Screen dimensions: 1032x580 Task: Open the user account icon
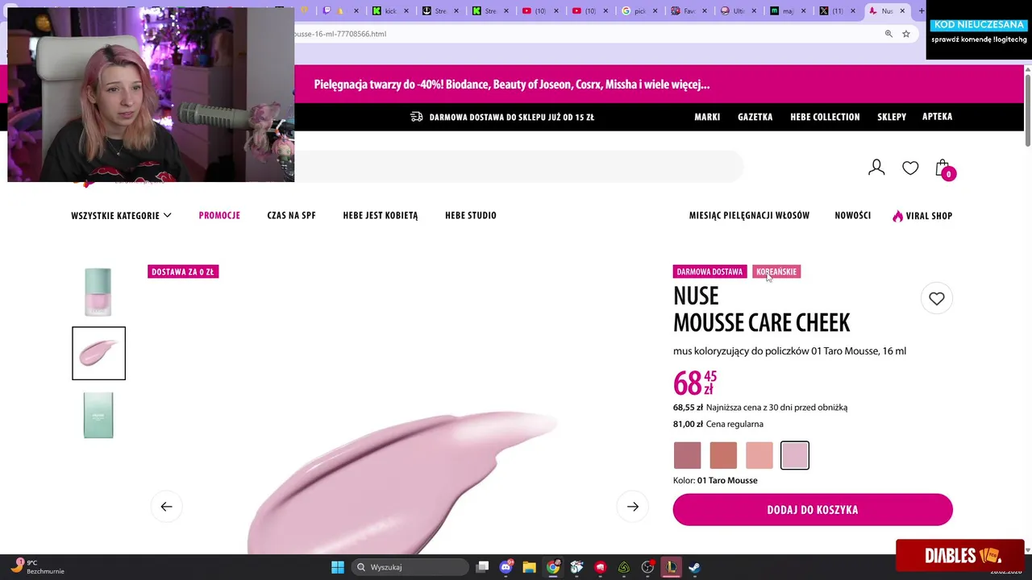pos(876,168)
